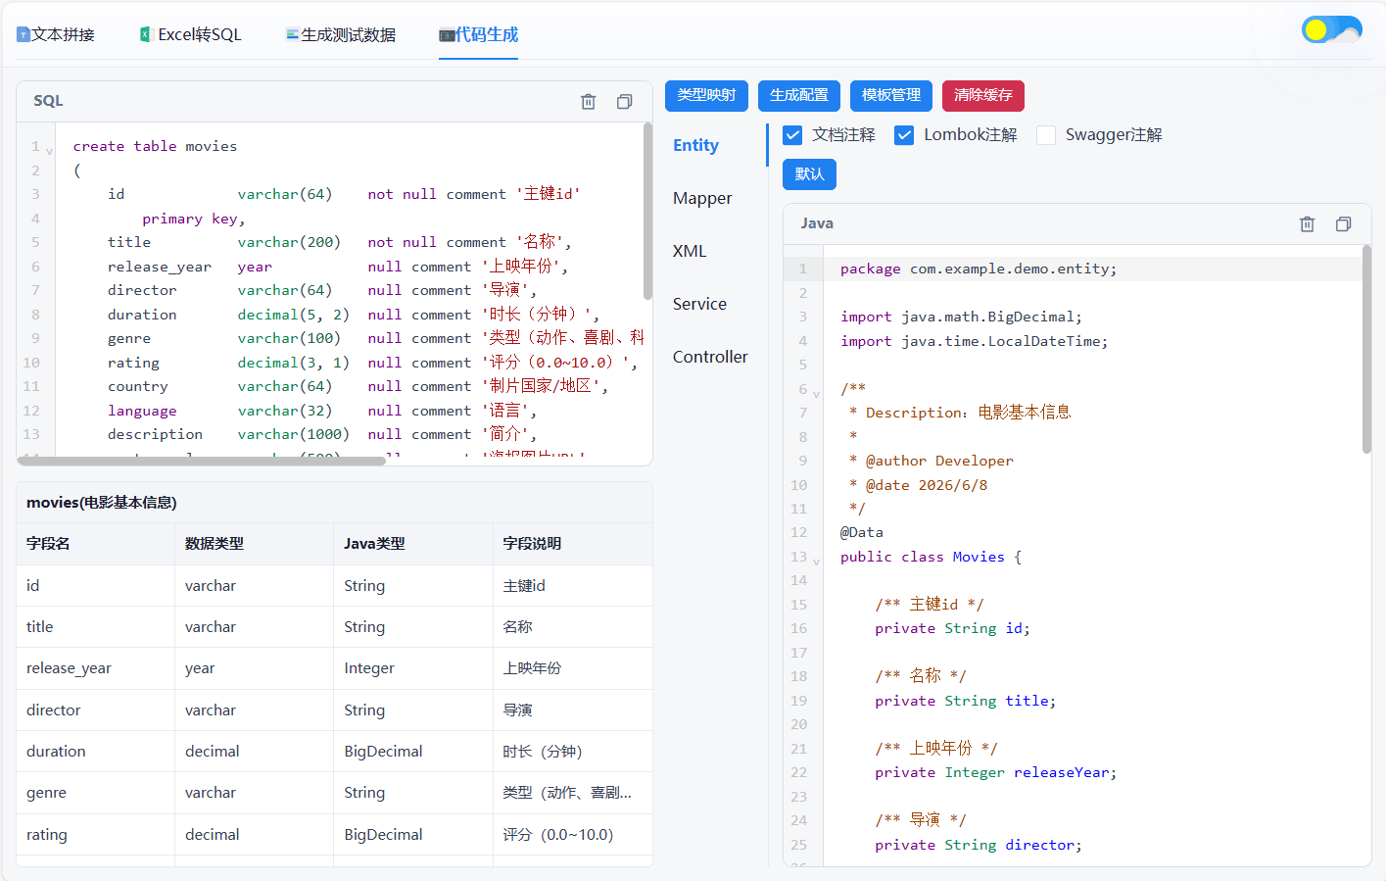Collapse SQL code fold arrow at line 1
This screenshot has height=881, width=1386.
click(49, 151)
